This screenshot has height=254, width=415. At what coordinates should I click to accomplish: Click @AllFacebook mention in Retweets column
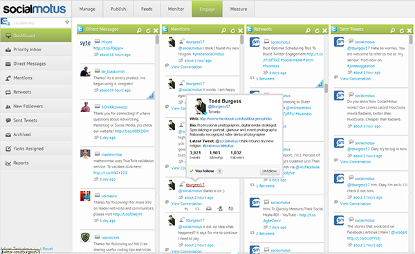click(x=308, y=167)
